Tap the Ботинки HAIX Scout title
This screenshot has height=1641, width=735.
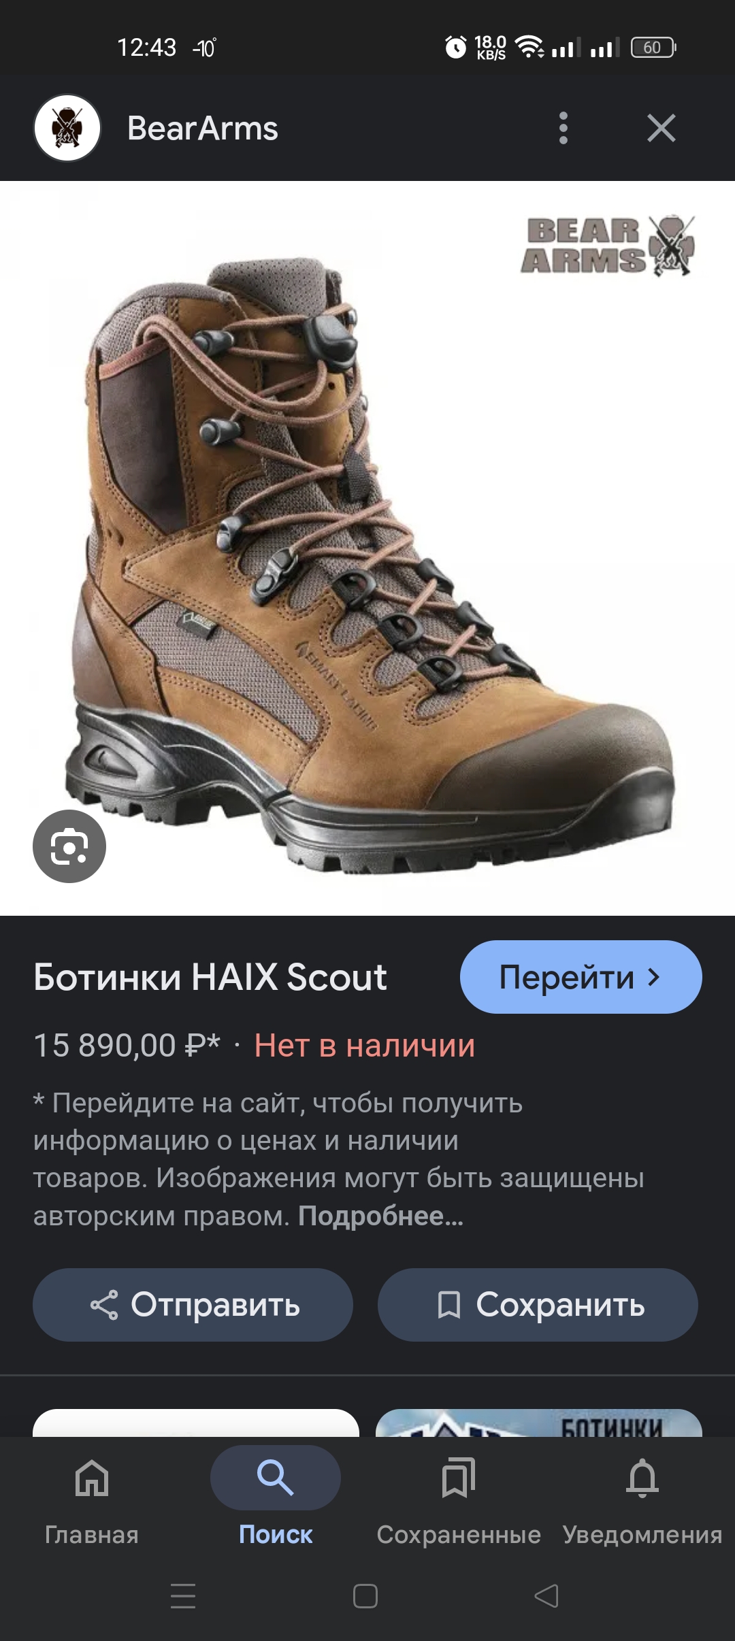[210, 977]
